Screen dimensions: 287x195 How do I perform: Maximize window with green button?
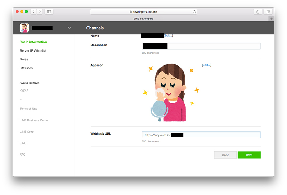pyautogui.click(x=26, y=11)
